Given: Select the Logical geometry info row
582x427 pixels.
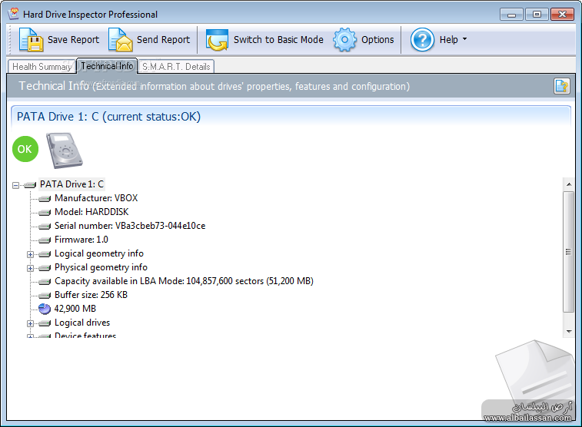Looking at the screenshot, I should click(x=99, y=253).
